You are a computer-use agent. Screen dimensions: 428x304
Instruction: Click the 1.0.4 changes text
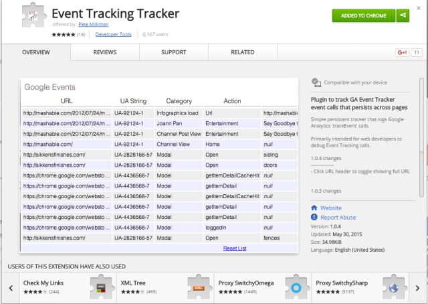(326, 158)
